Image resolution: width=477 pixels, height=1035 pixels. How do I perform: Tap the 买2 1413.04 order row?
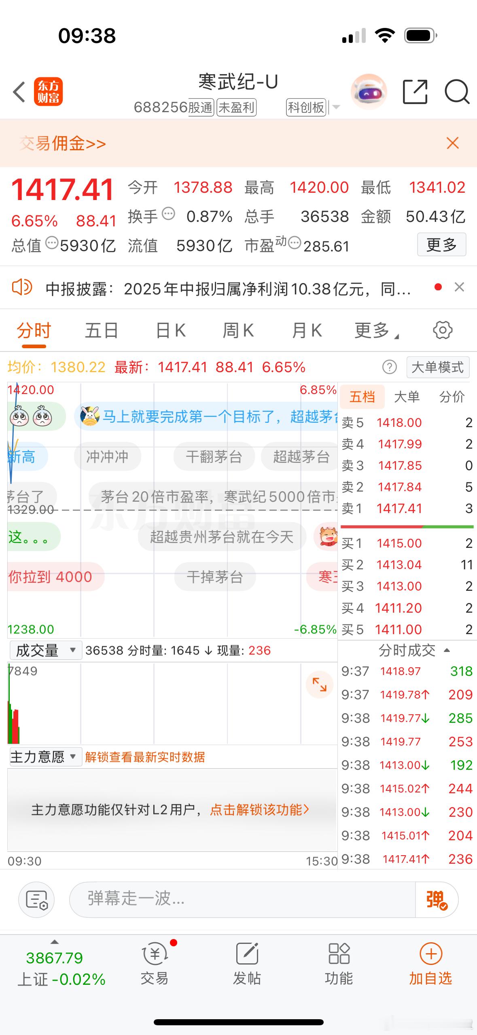coord(407,564)
